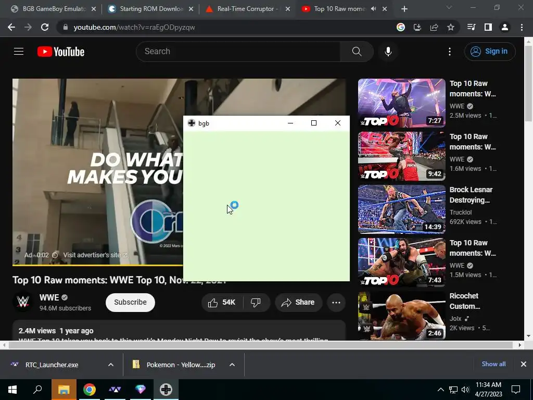Open more actions ellipsis under video
Viewport: 533px width, 400px height.
(x=336, y=303)
